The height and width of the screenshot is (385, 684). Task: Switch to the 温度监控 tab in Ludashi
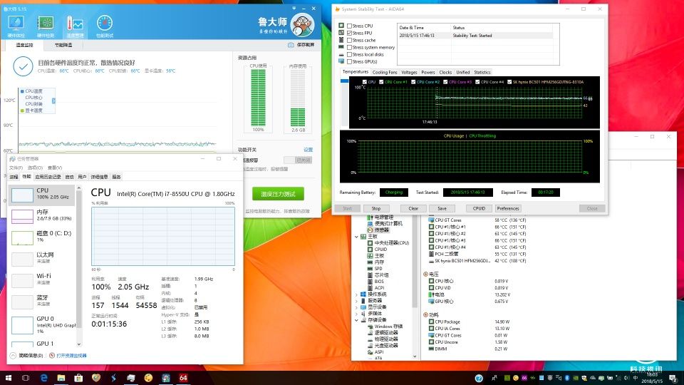(24, 45)
